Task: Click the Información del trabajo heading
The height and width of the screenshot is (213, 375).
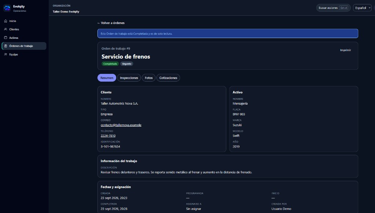Action: (x=119, y=161)
